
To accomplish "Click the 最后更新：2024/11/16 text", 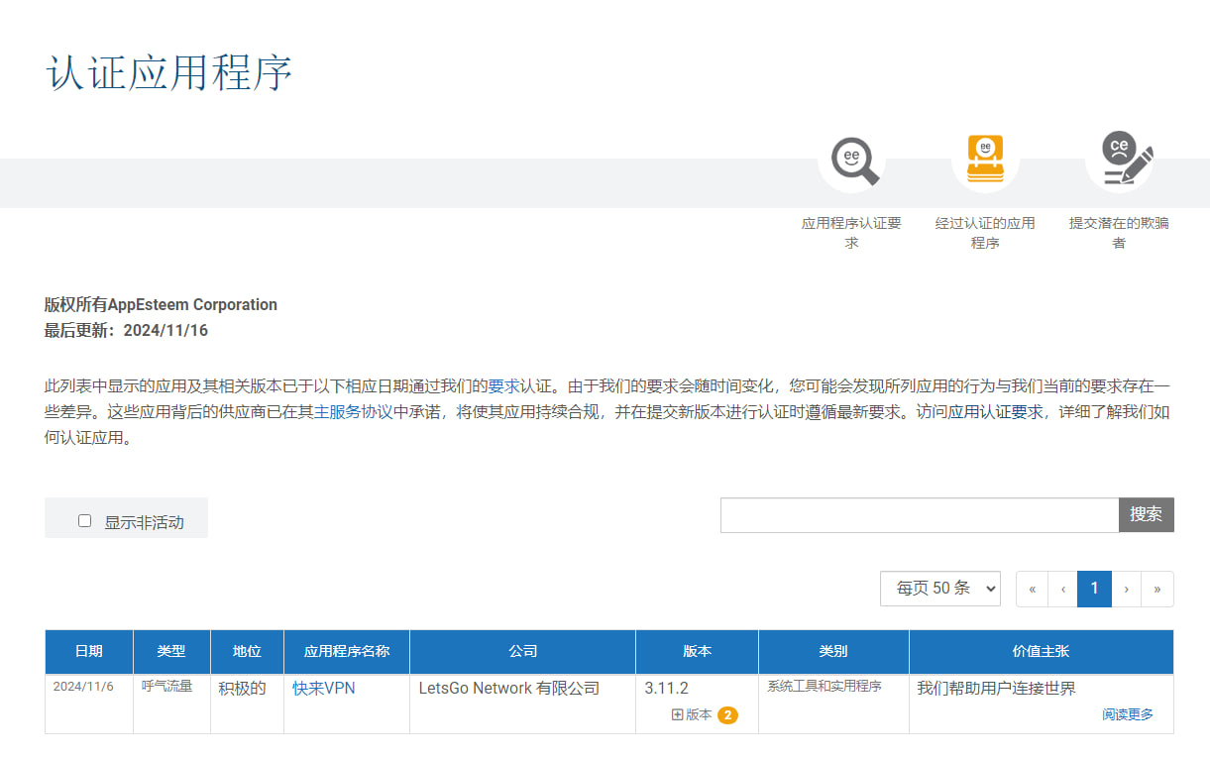I will (127, 330).
